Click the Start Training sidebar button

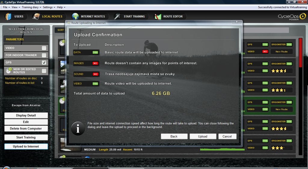pyautogui.click(x=26, y=137)
